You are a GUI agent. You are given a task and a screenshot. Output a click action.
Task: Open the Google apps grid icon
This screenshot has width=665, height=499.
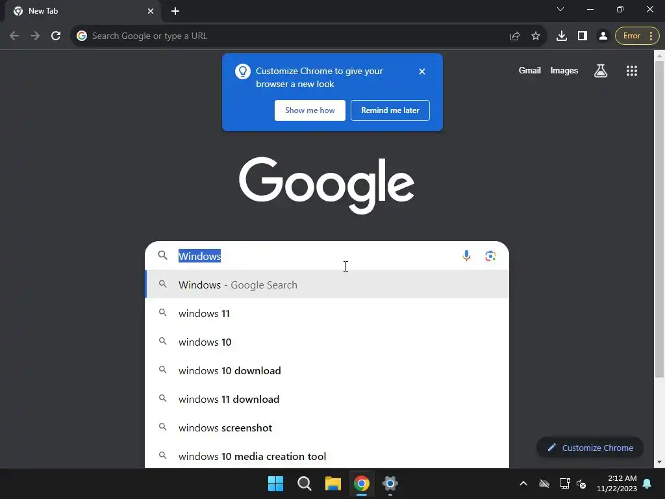[x=631, y=71]
